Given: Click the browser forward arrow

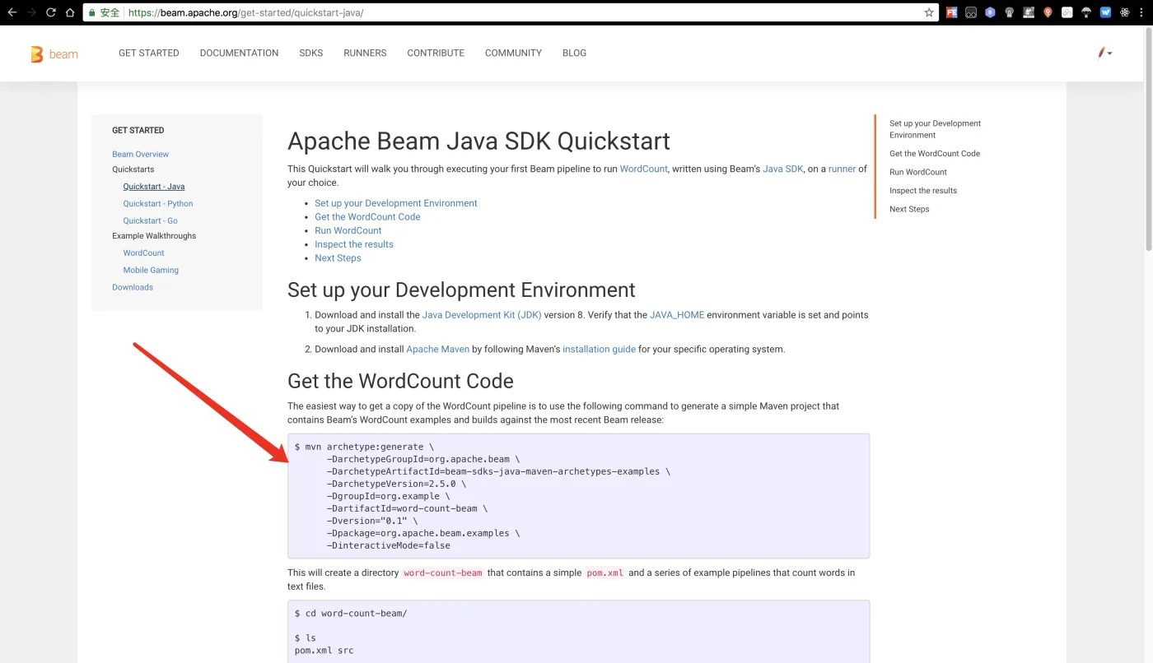Looking at the screenshot, I should point(31,12).
